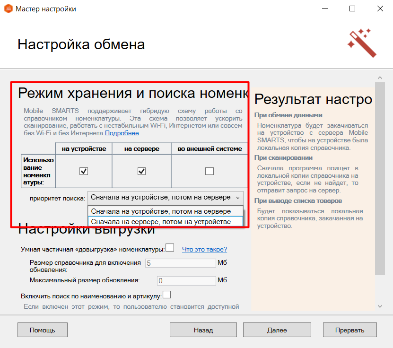Click the 'Использование номенклатуры:' row label

coord(38,171)
